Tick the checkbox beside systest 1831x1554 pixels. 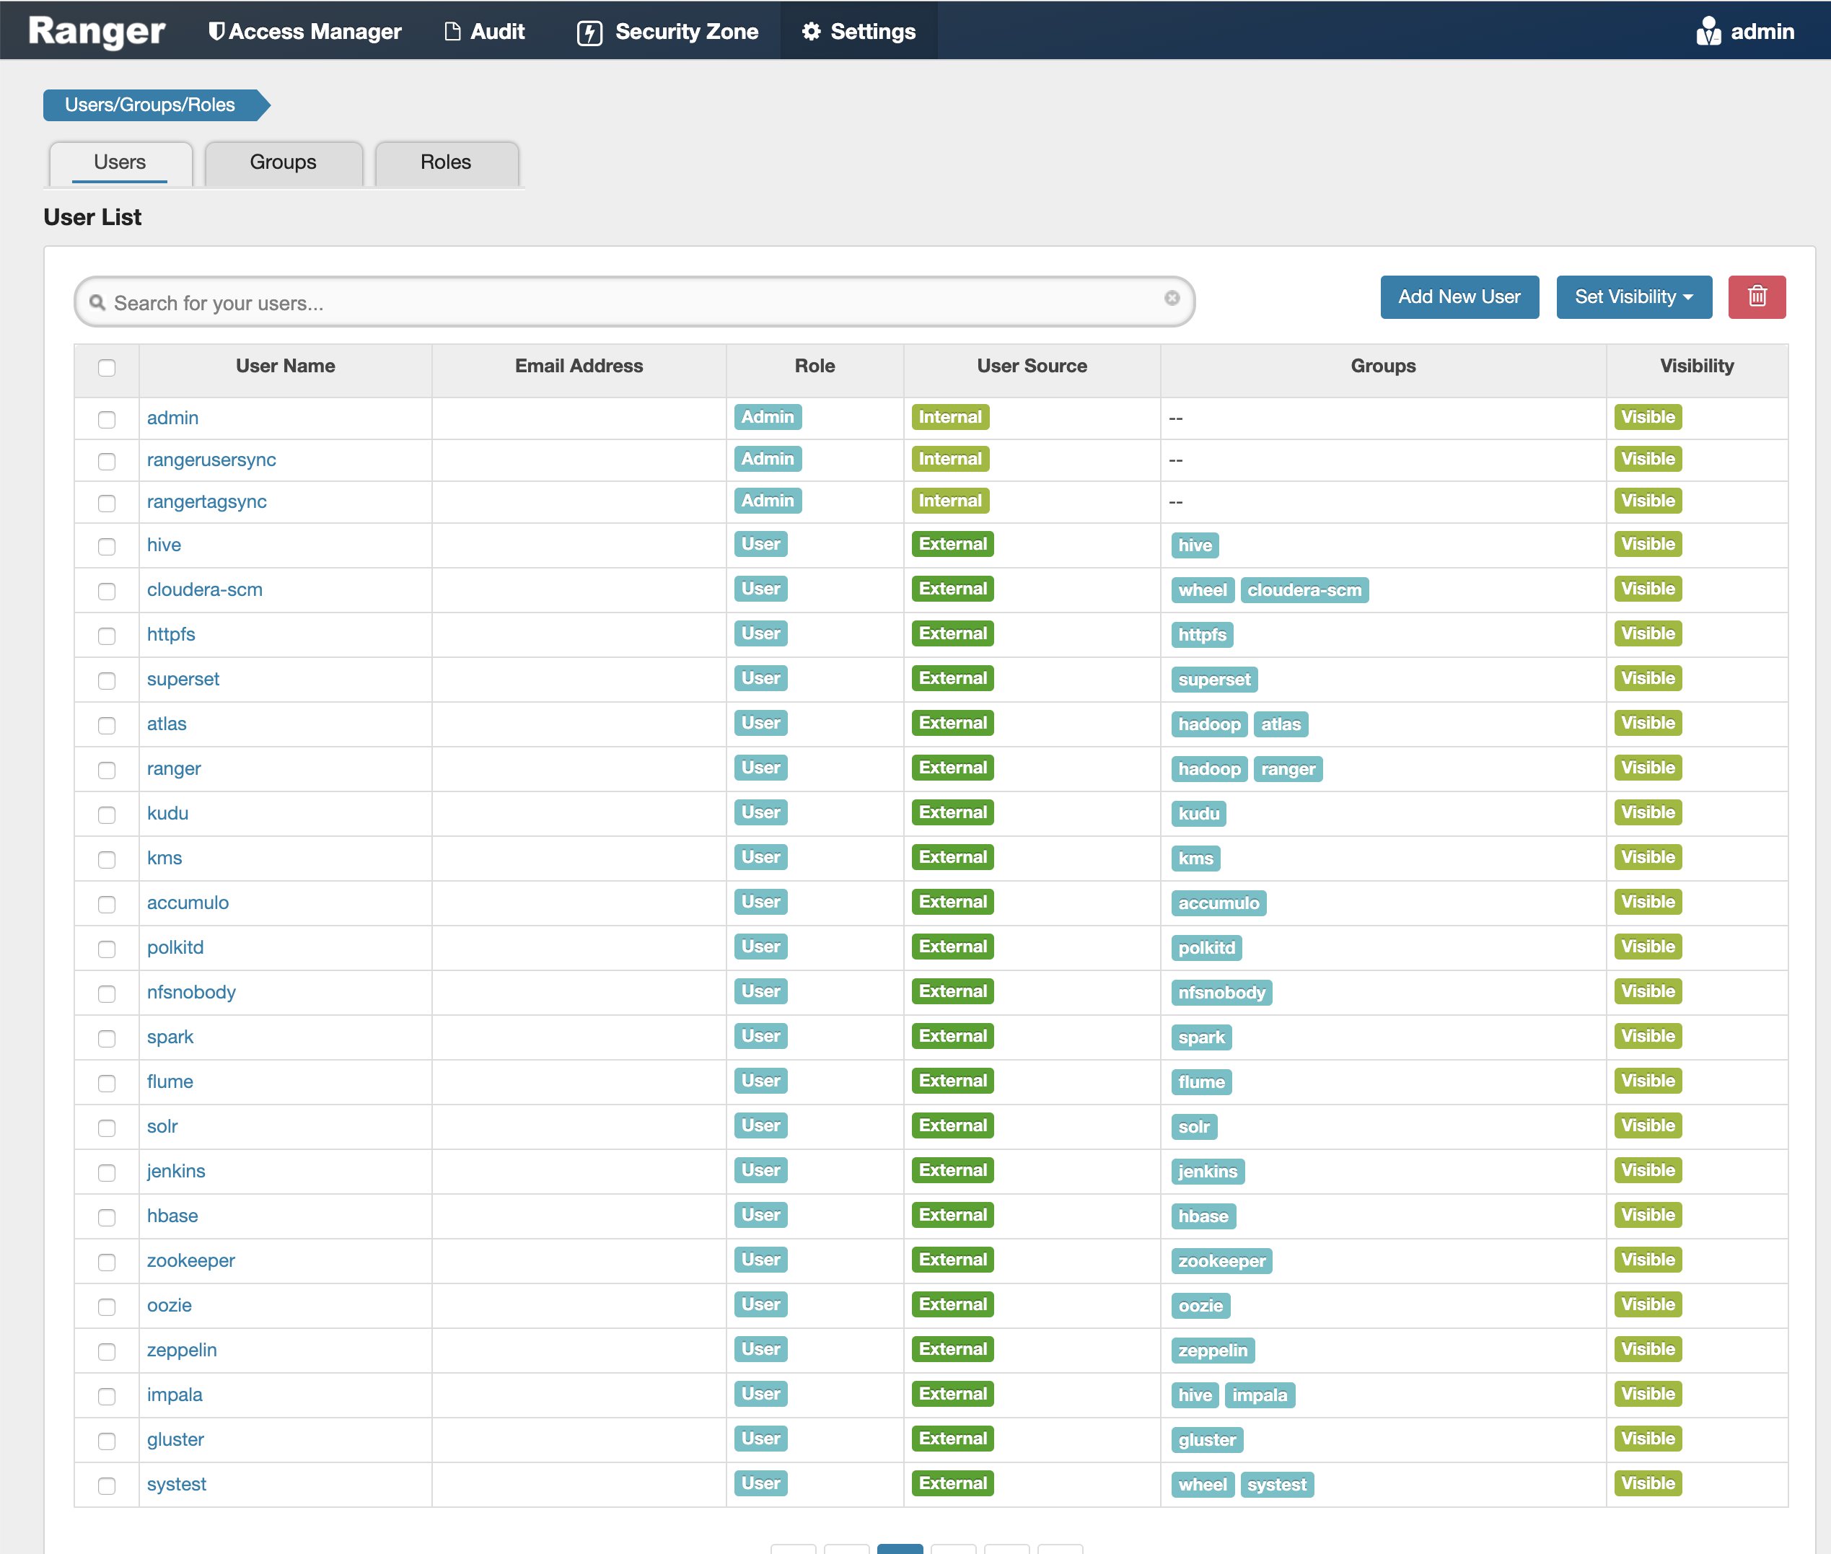point(107,1485)
